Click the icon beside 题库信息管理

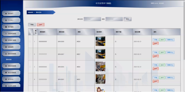pos(6,54)
